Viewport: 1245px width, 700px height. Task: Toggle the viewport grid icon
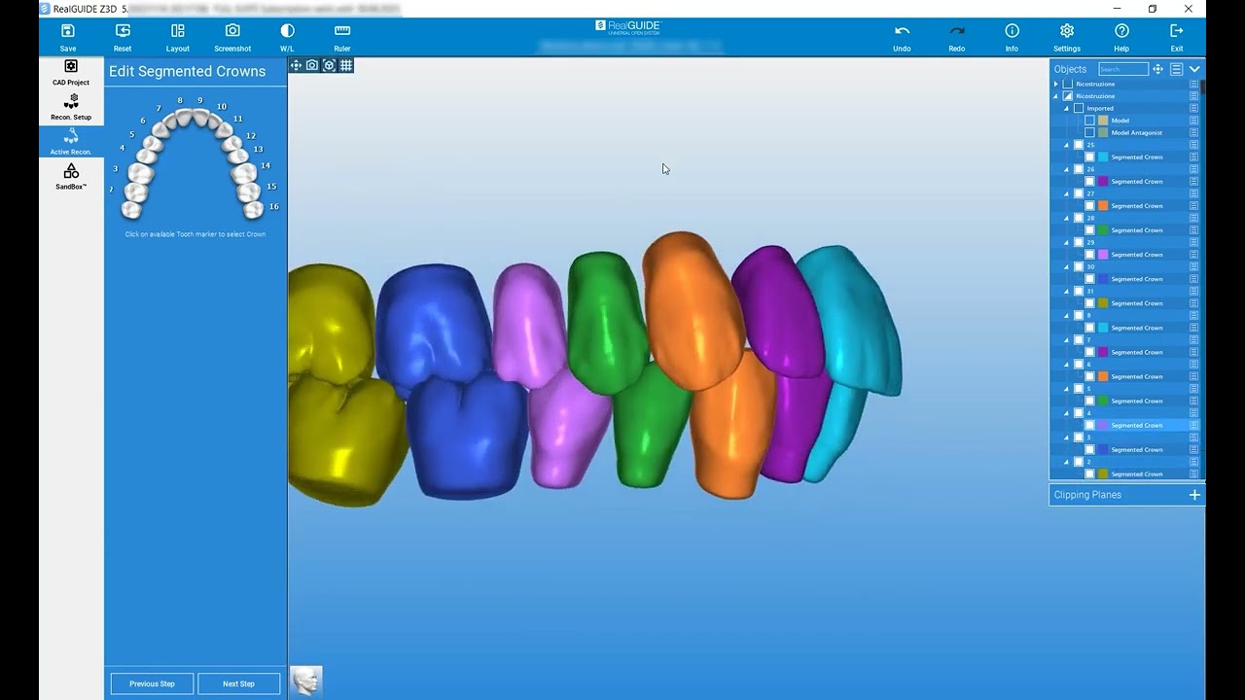(x=346, y=65)
